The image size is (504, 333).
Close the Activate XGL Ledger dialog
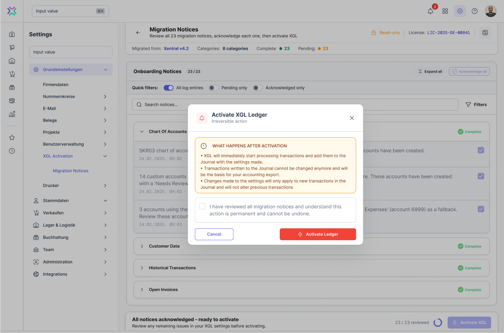tap(352, 118)
